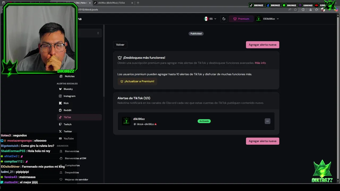Click the Kick icon in sidebar

[60, 103]
